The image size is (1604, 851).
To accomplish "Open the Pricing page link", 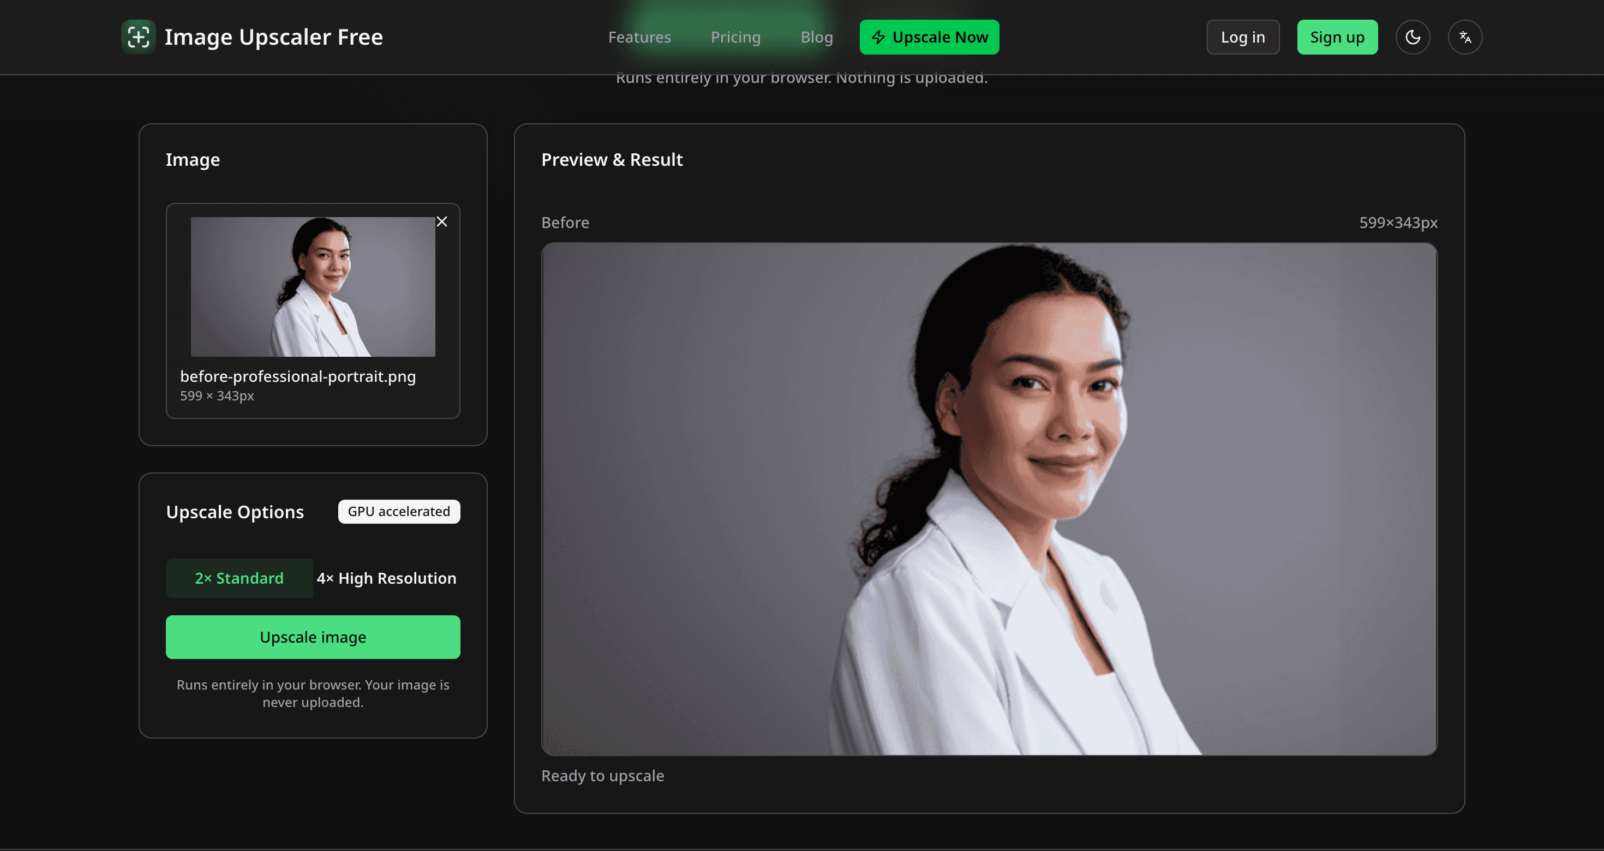I will pyautogui.click(x=735, y=37).
